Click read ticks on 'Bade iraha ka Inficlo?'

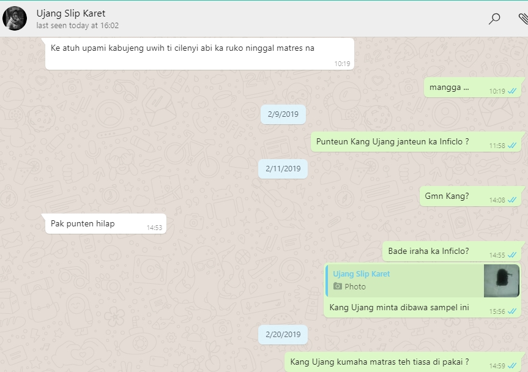tap(512, 255)
